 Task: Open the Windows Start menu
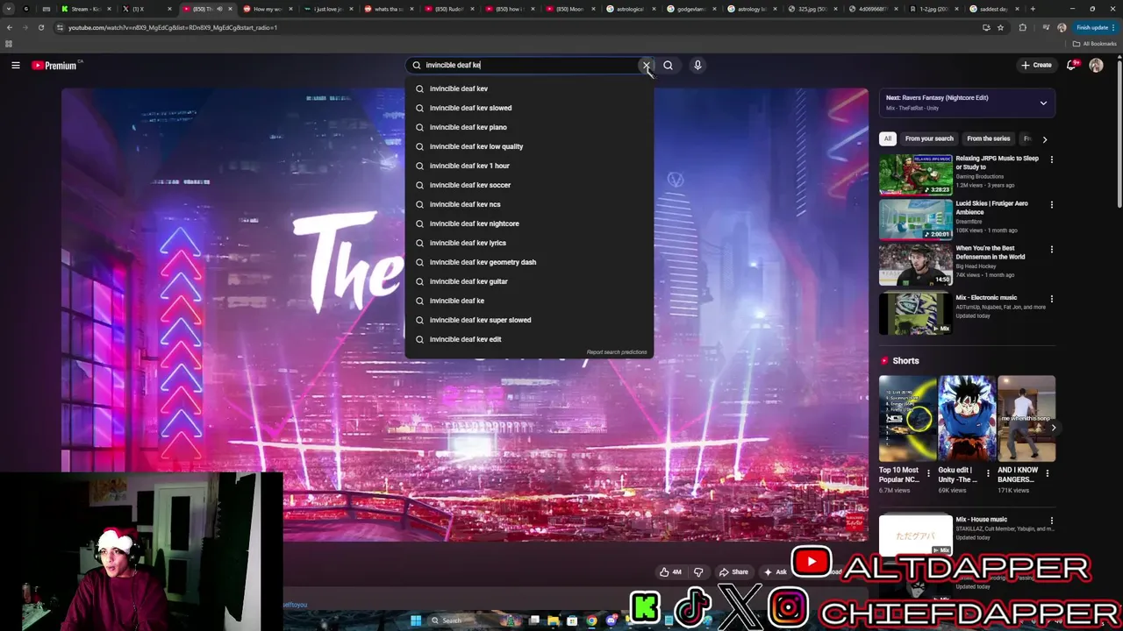(416, 620)
